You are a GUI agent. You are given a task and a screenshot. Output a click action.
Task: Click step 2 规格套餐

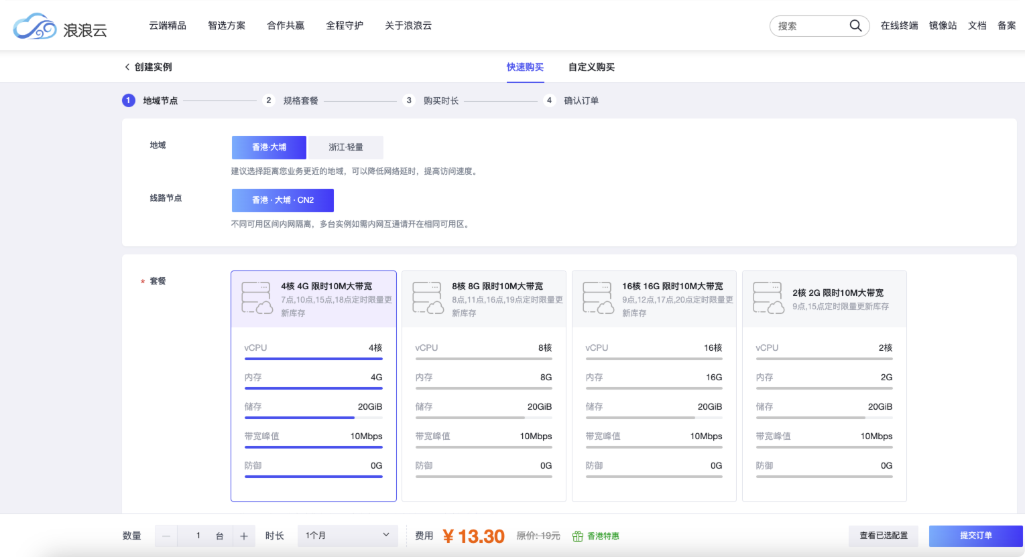click(290, 100)
